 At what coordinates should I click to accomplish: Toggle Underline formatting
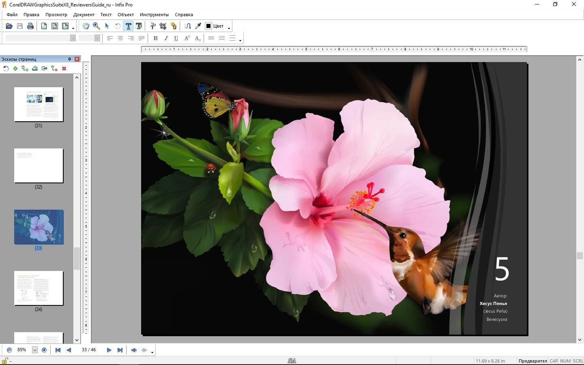click(176, 38)
